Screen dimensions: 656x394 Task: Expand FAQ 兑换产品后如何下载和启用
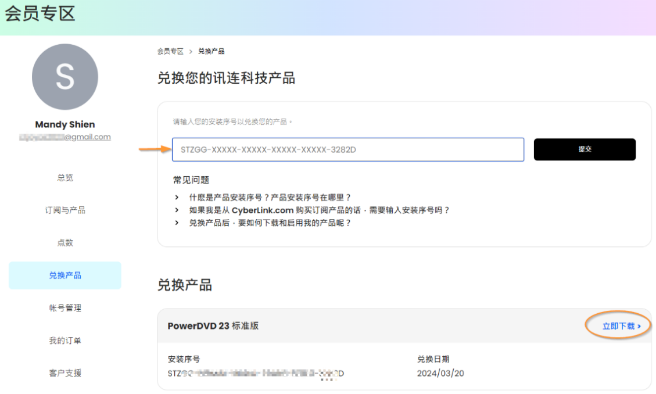pos(270,223)
